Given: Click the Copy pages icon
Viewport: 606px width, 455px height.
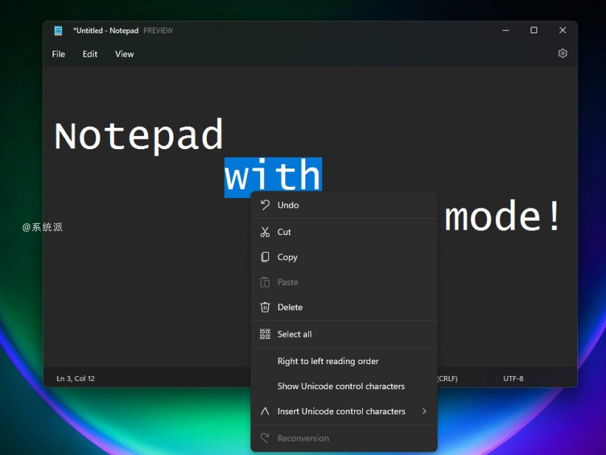Looking at the screenshot, I should click(x=265, y=256).
